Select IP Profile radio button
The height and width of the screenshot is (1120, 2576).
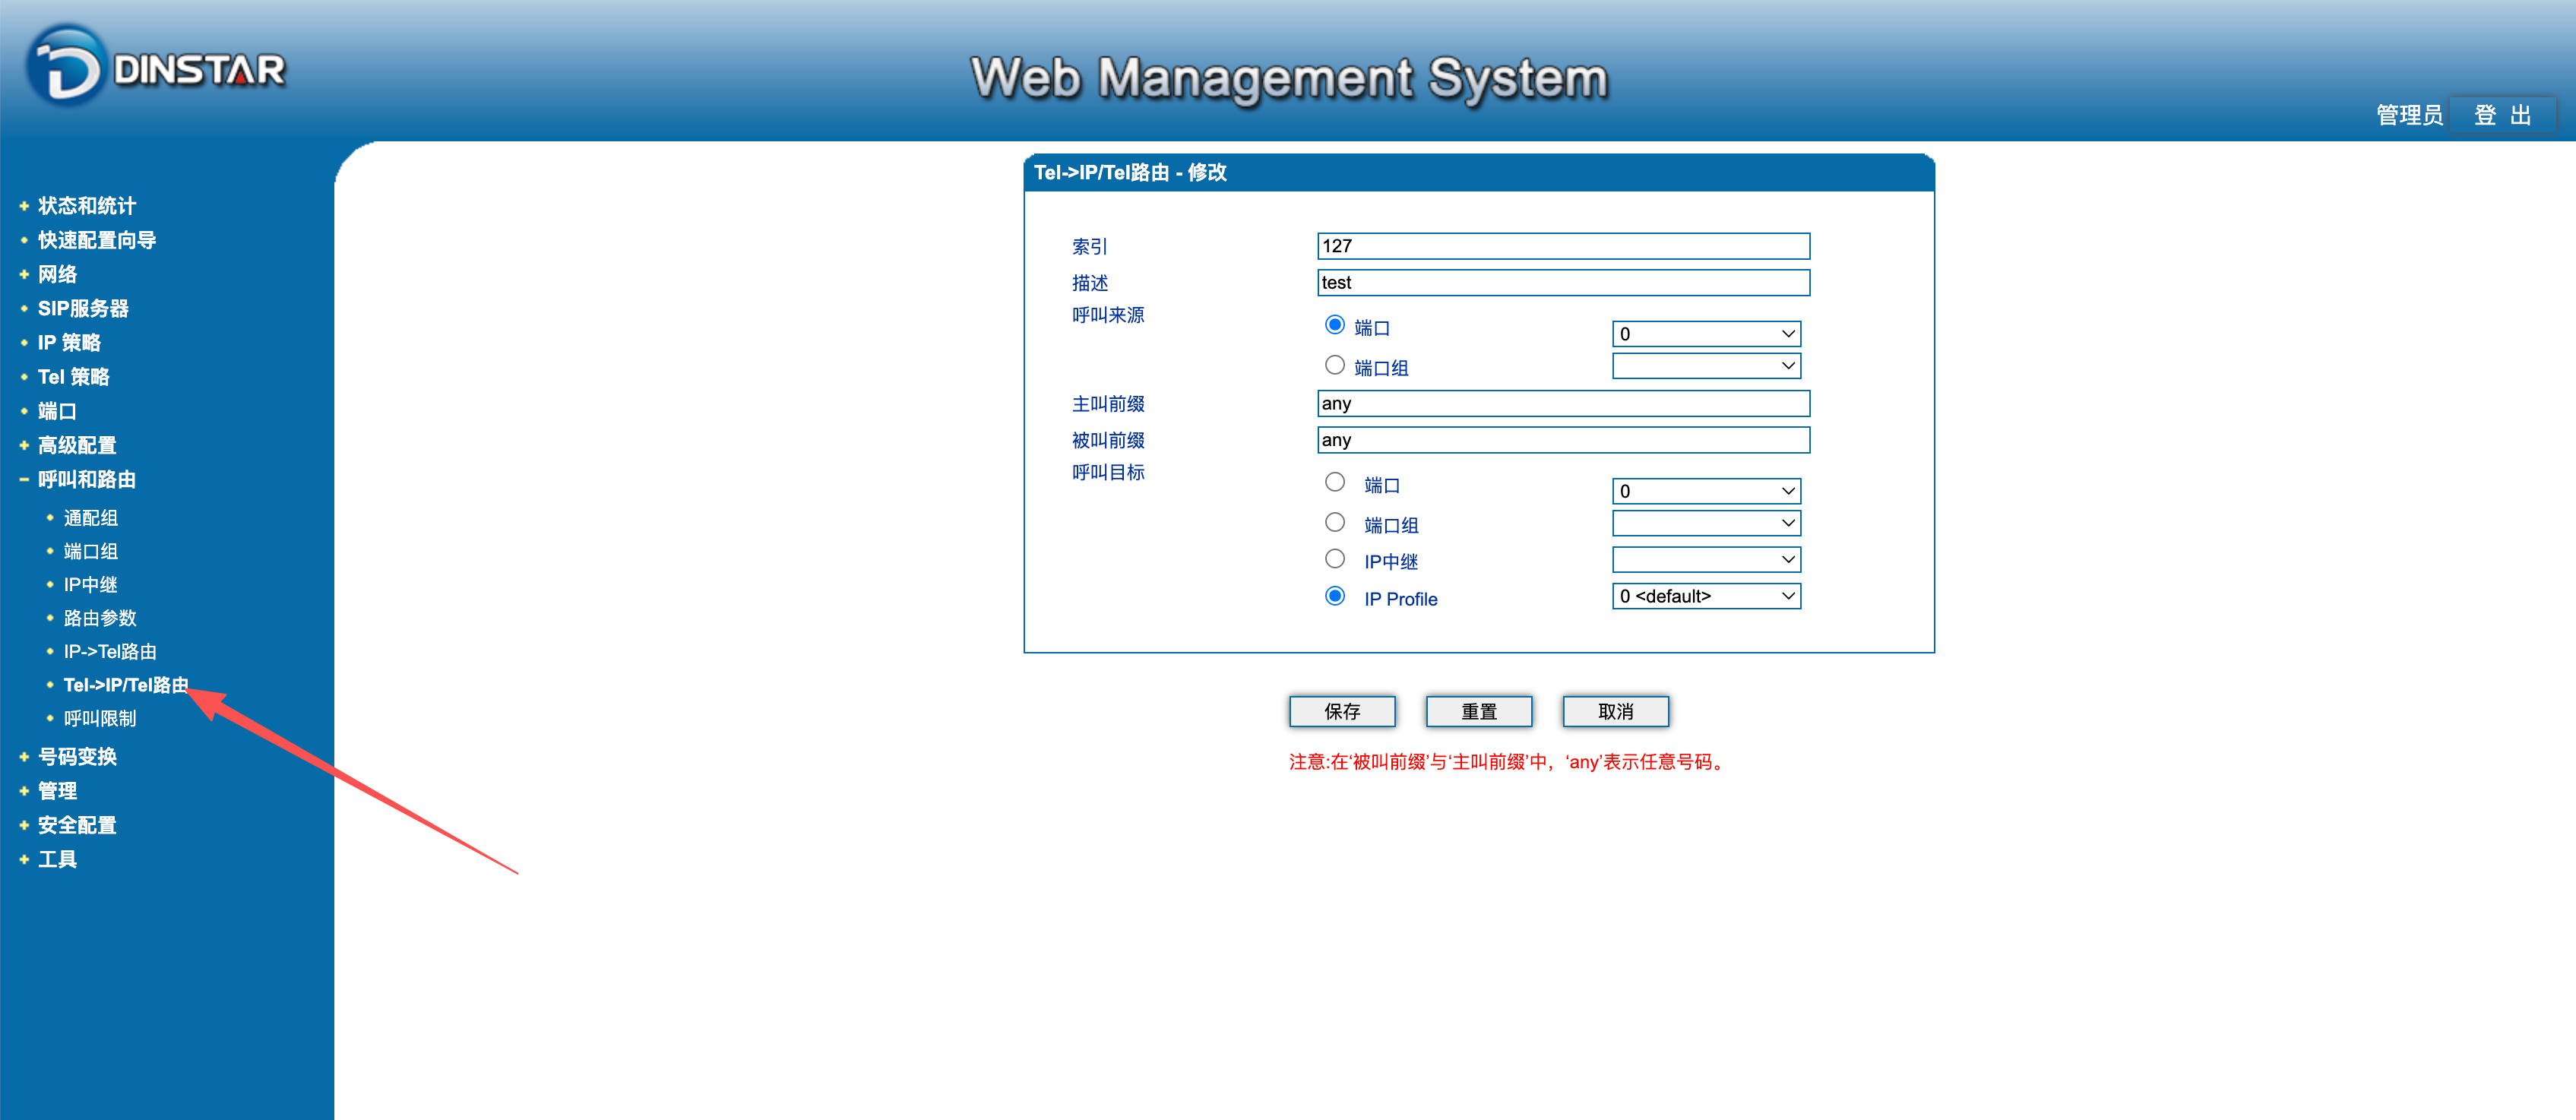[x=1334, y=596]
